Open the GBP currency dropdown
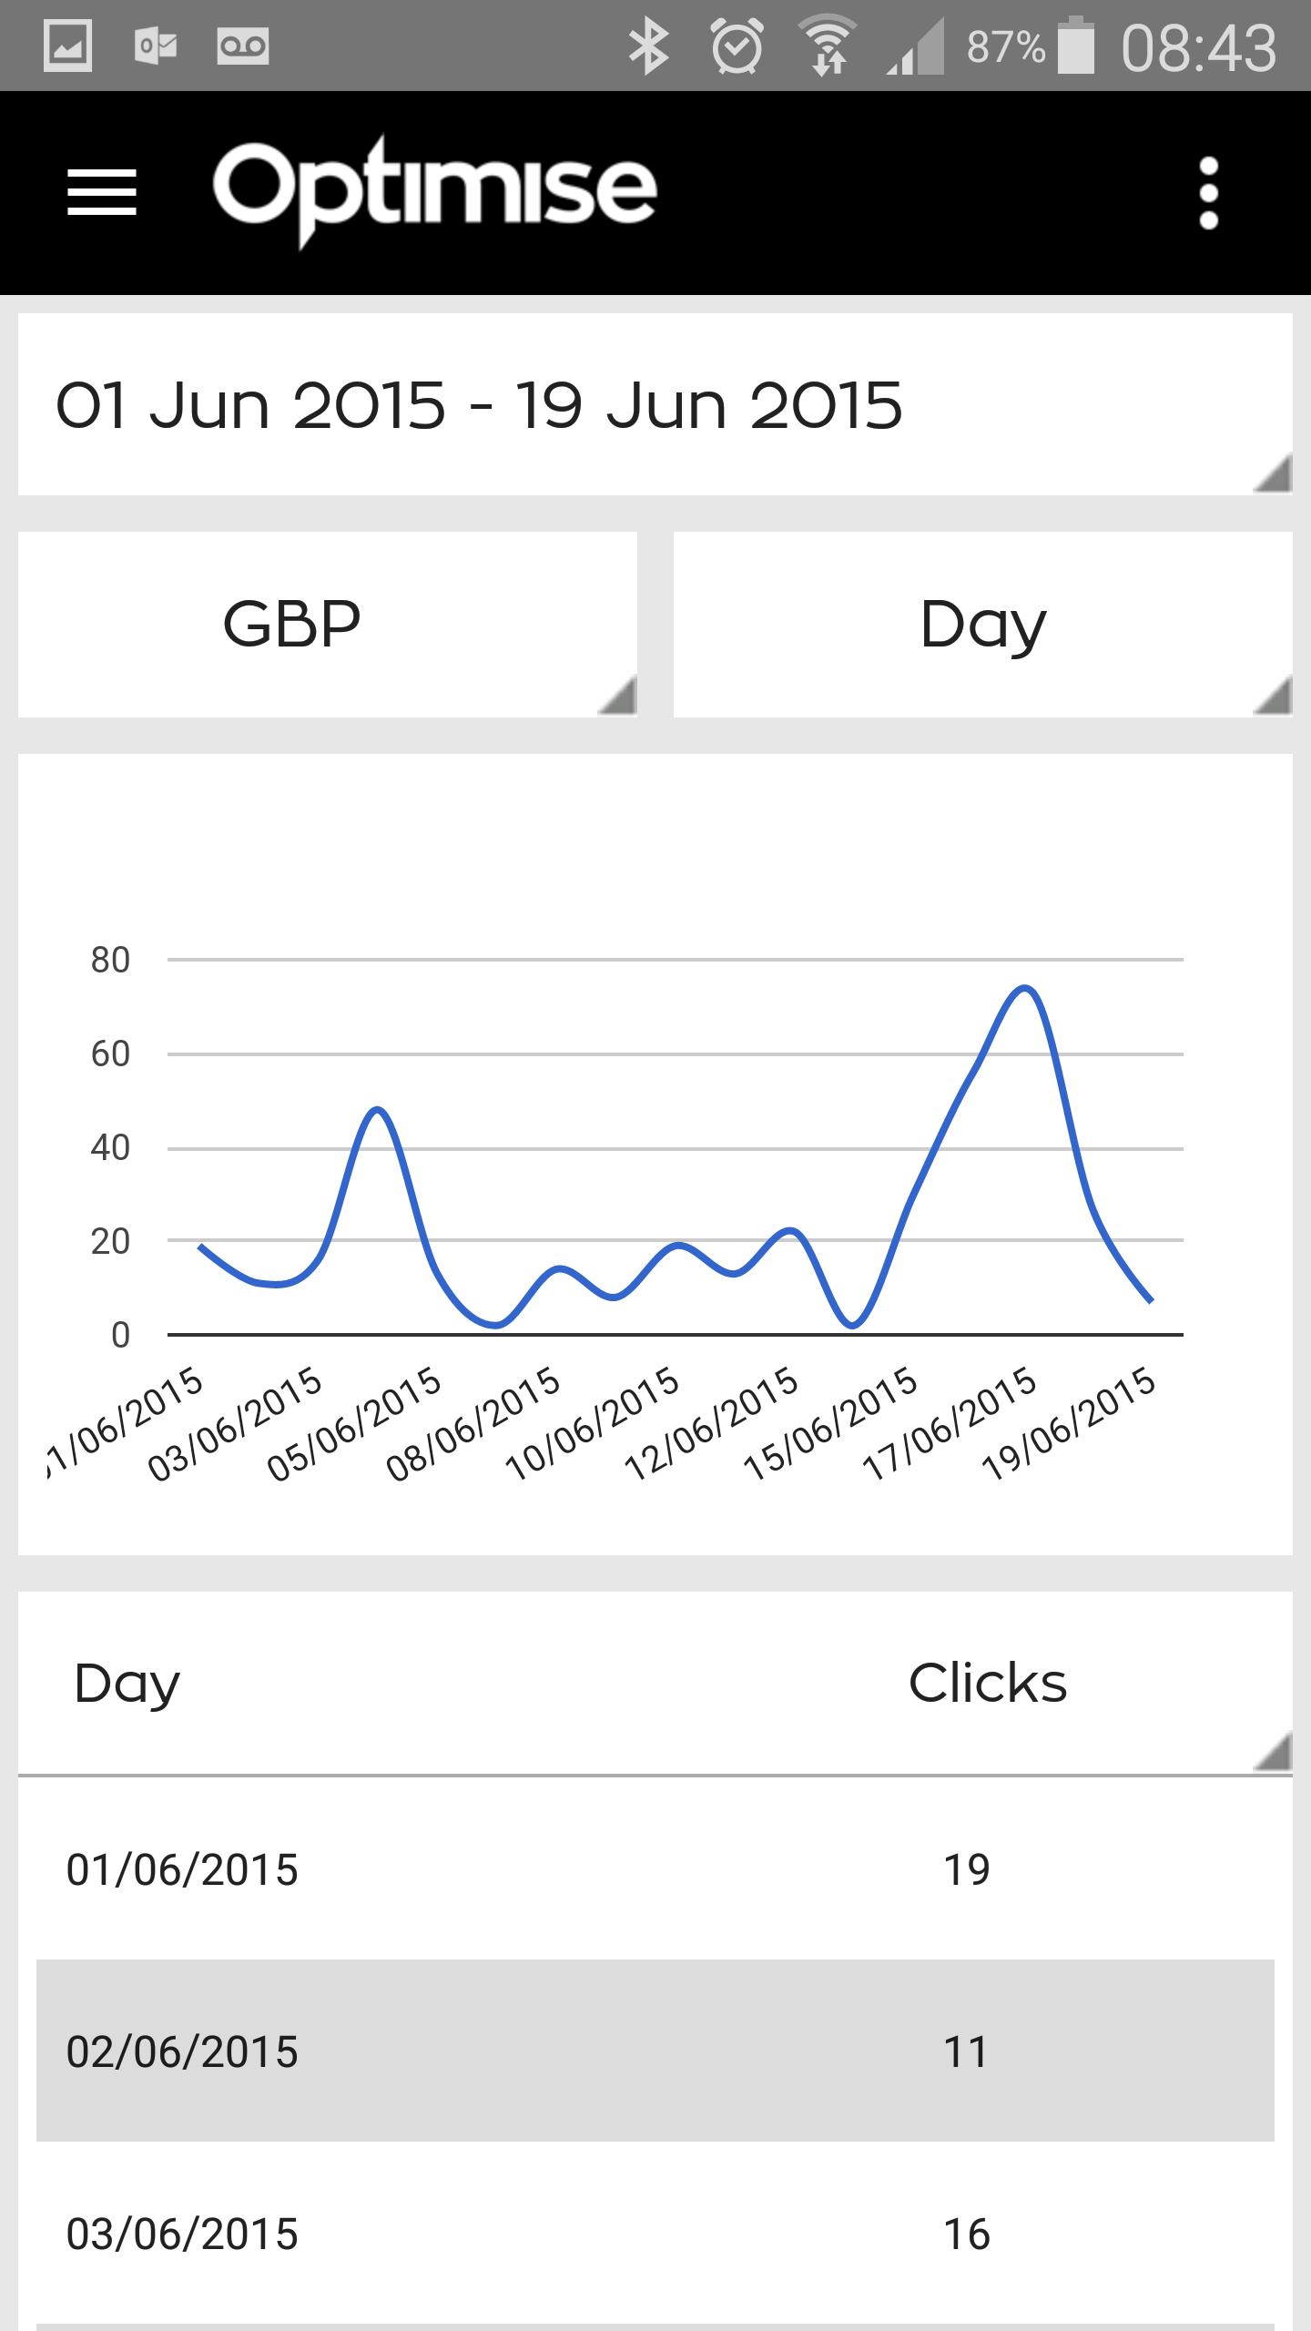 point(328,625)
